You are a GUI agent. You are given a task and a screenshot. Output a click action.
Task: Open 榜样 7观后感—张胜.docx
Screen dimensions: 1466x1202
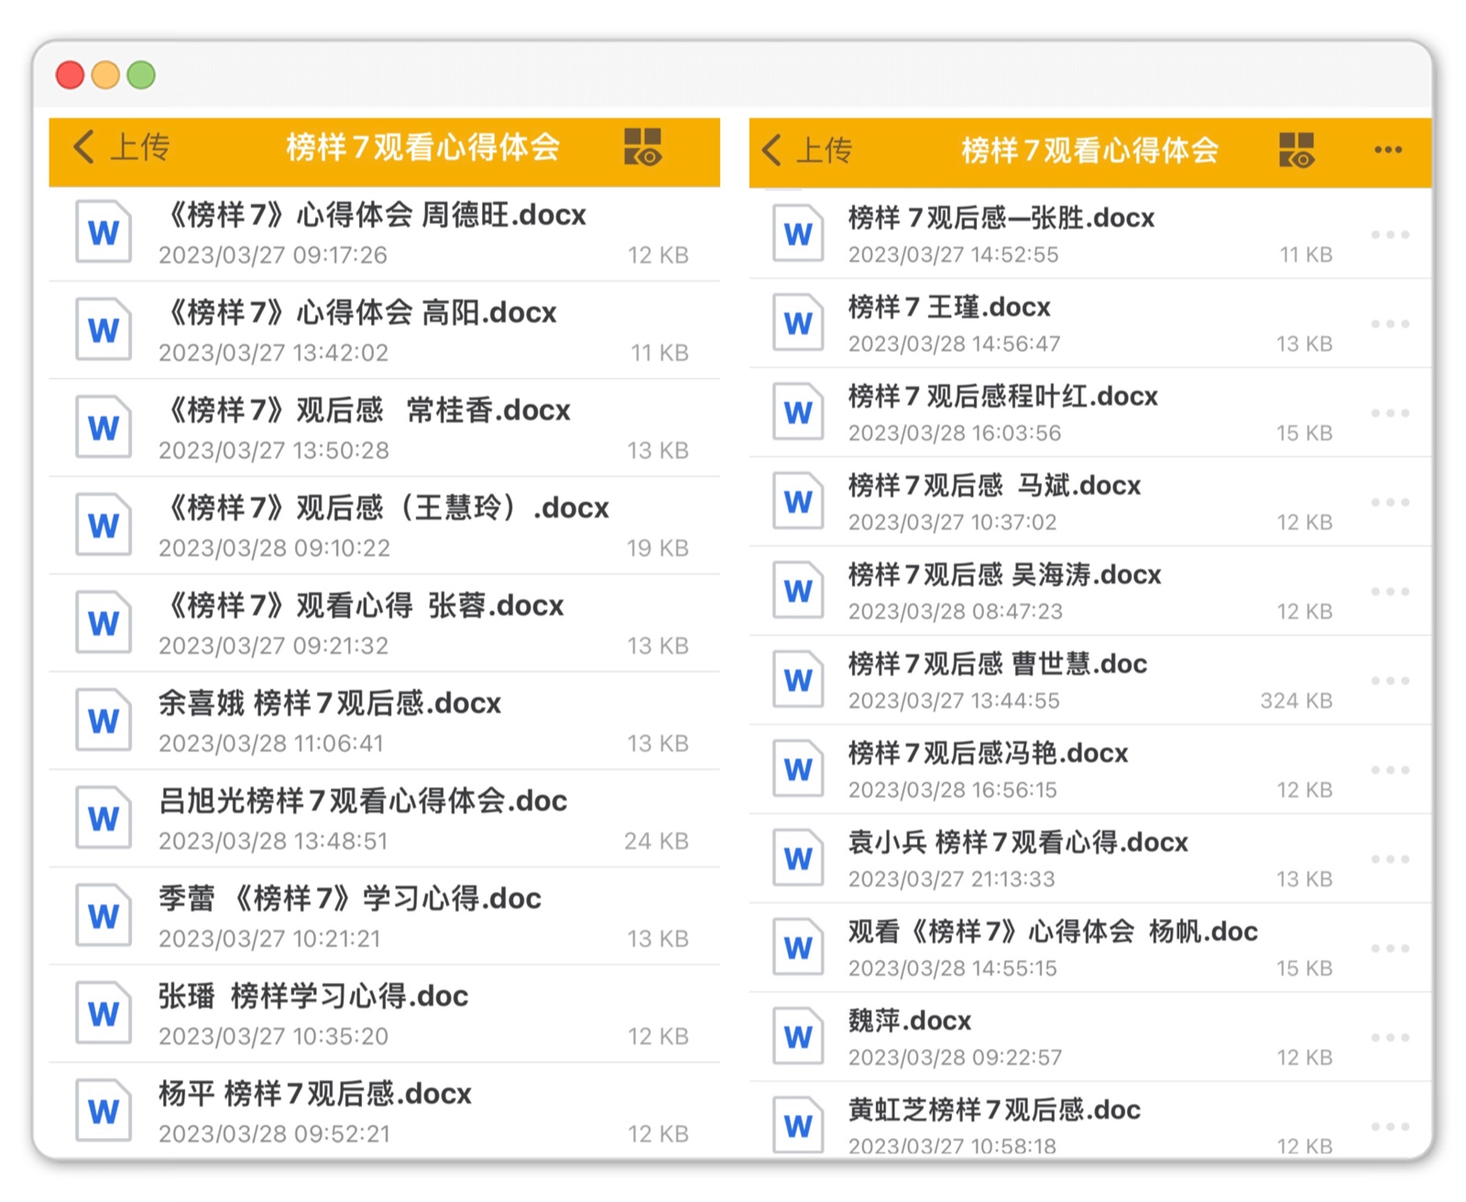pyautogui.click(x=1001, y=218)
